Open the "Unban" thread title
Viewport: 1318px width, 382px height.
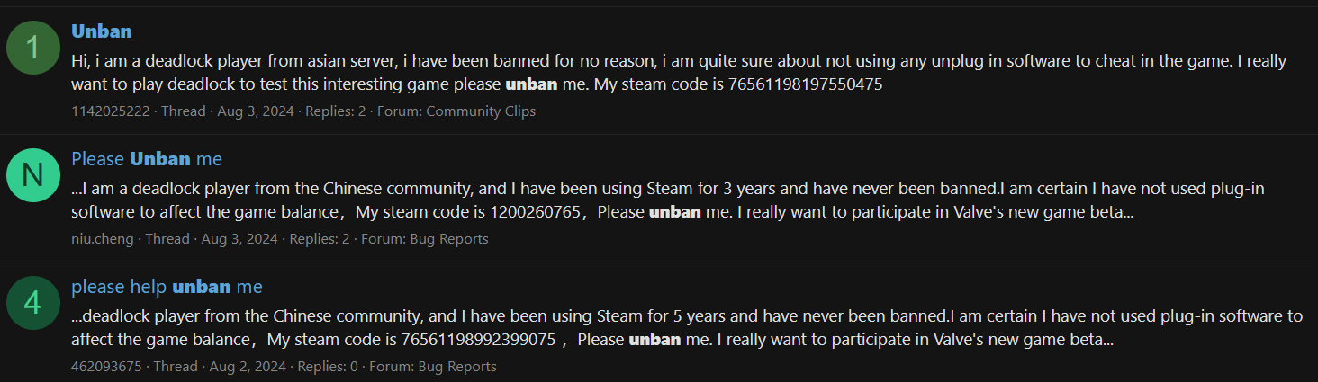tap(102, 31)
